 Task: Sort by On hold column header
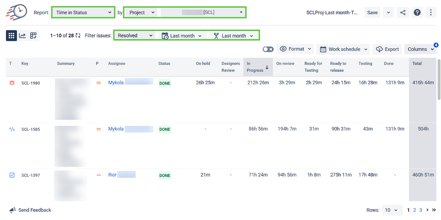point(203,64)
